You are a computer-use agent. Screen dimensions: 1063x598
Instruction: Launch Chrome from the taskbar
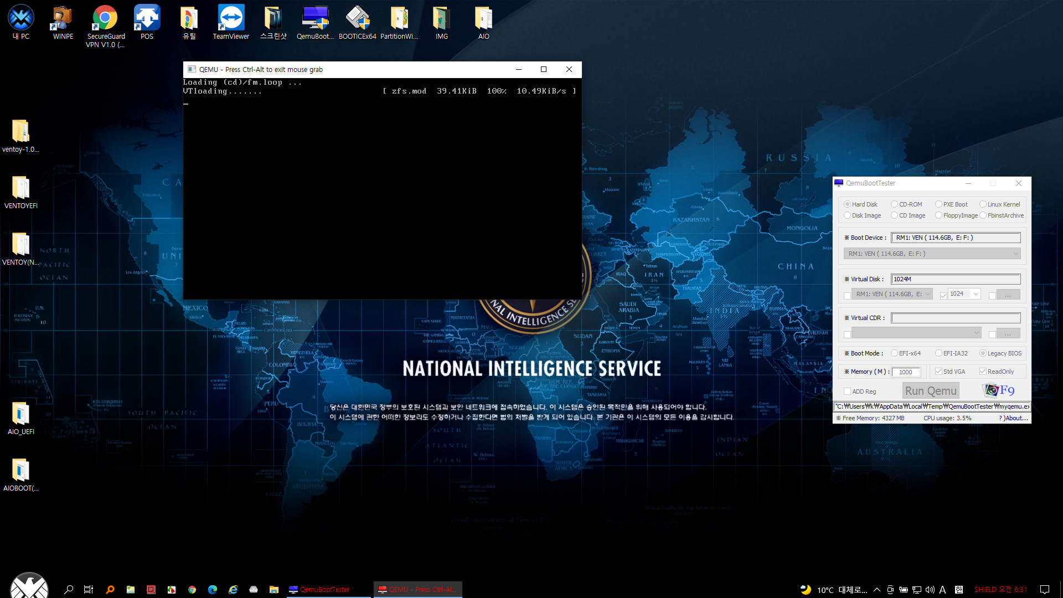(192, 590)
